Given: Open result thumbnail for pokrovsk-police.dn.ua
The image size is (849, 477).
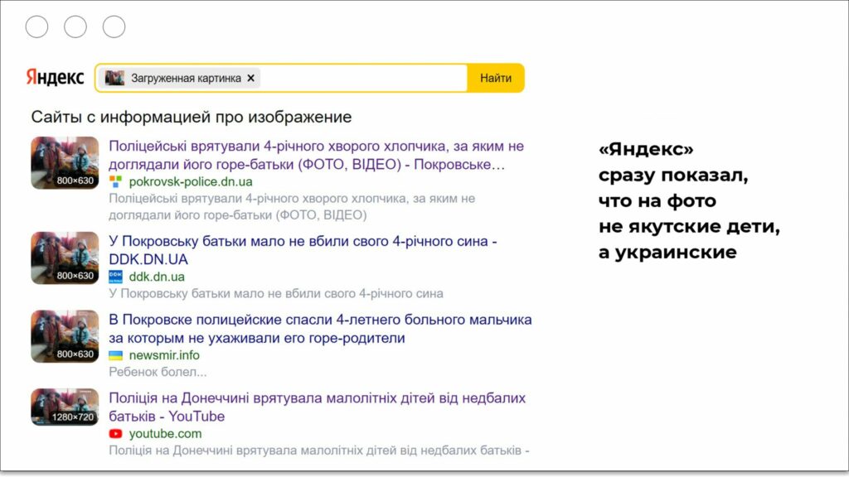Looking at the screenshot, I should coord(65,162).
